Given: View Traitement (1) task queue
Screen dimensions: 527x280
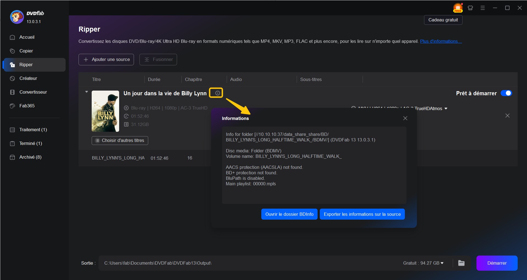Looking at the screenshot, I should tap(34, 130).
